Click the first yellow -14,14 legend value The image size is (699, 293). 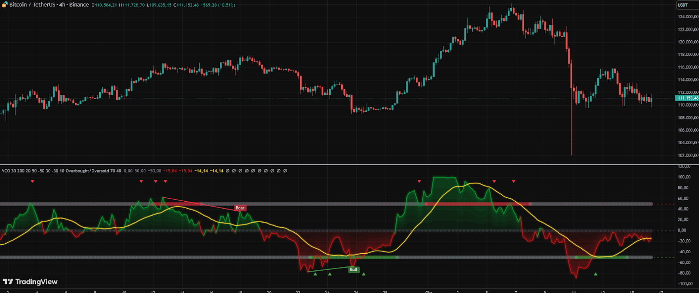[201, 171]
